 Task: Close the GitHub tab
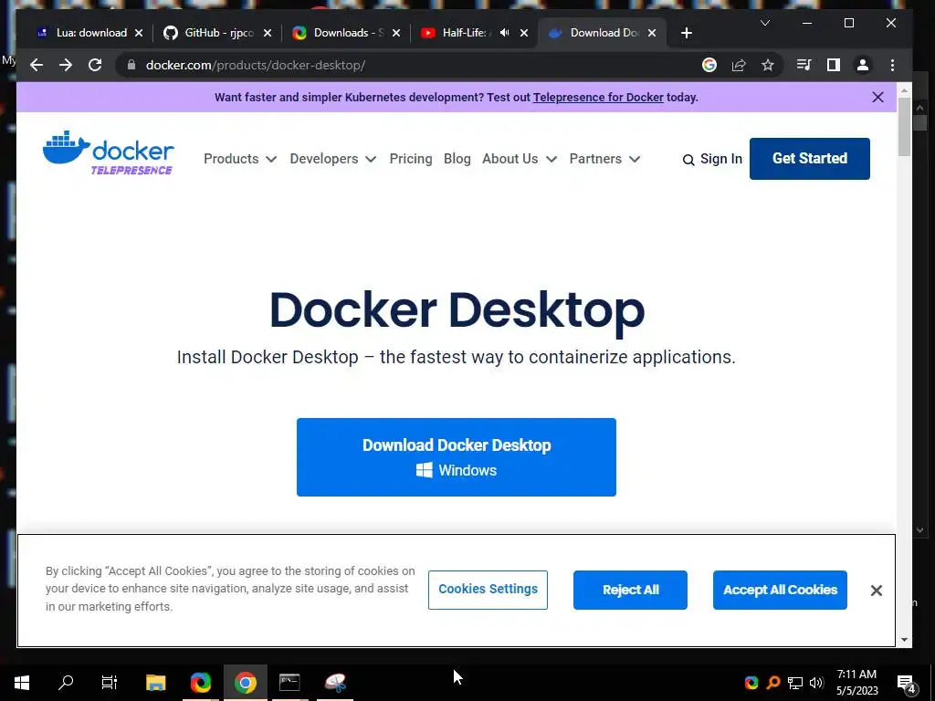[268, 33]
